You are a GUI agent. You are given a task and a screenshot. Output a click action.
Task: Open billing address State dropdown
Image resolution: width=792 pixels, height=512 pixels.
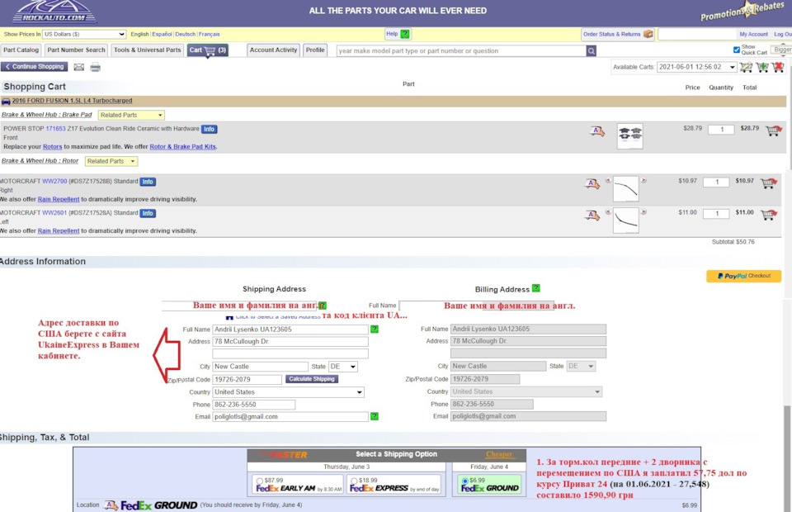581,366
